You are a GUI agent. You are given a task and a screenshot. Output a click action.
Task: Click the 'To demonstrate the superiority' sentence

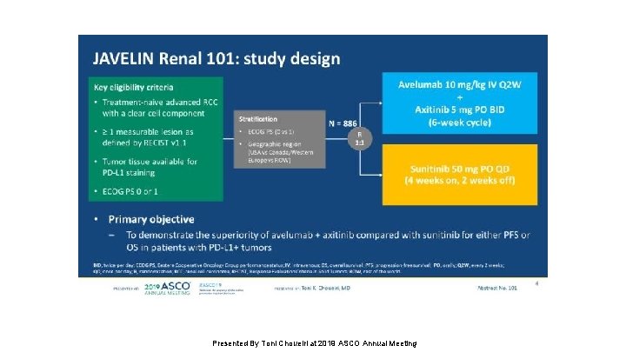point(328,241)
